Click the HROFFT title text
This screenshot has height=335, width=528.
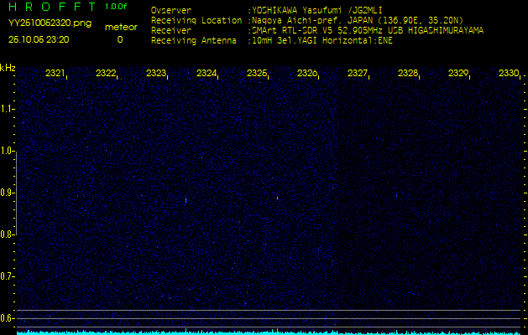point(50,7)
